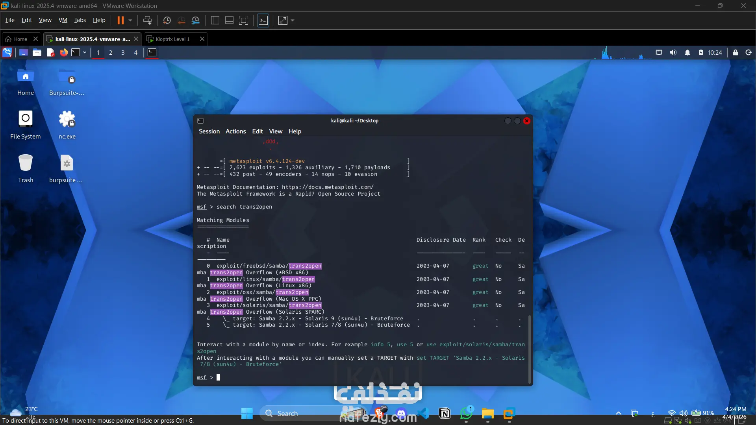Open the VMware View menu
This screenshot has height=425, width=756.
point(45,20)
